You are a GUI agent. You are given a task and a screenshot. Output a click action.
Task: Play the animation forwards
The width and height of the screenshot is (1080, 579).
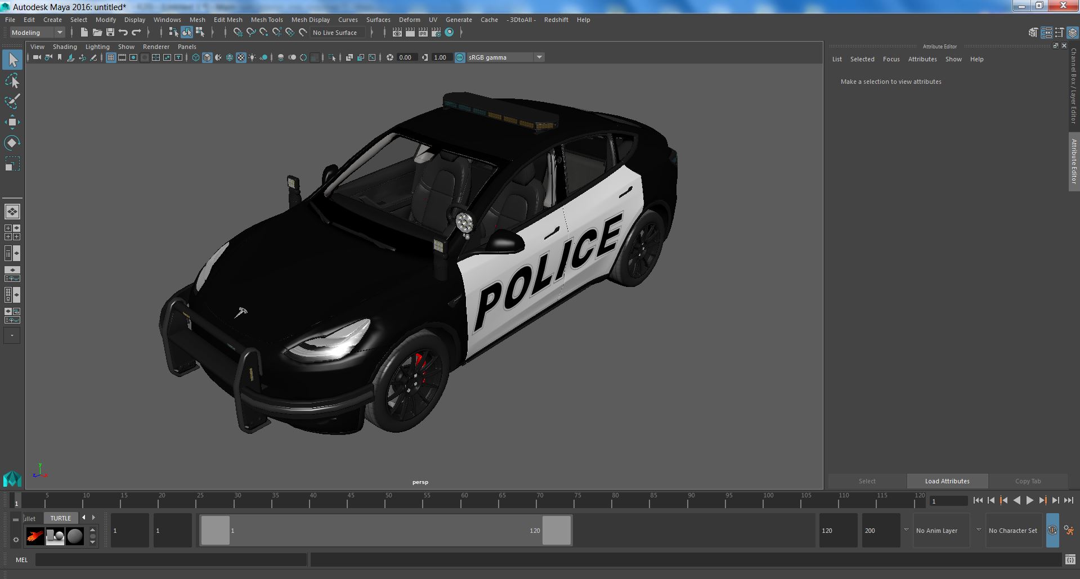(1030, 500)
